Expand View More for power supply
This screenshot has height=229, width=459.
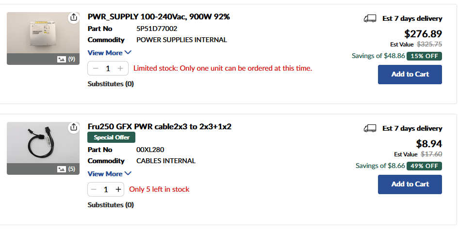coord(109,53)
